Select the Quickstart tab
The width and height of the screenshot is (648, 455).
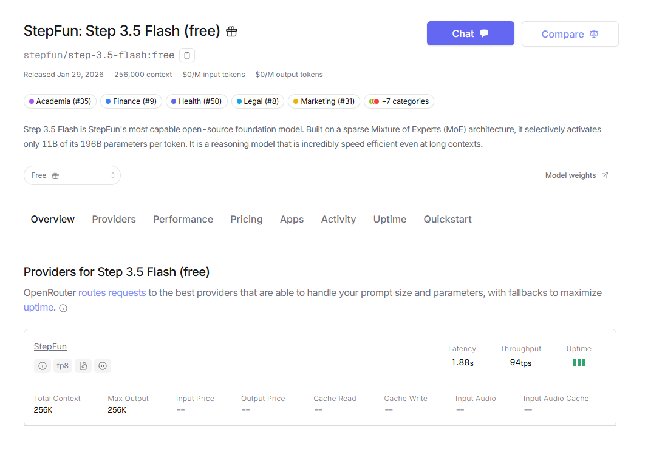[x=448, y=219]
